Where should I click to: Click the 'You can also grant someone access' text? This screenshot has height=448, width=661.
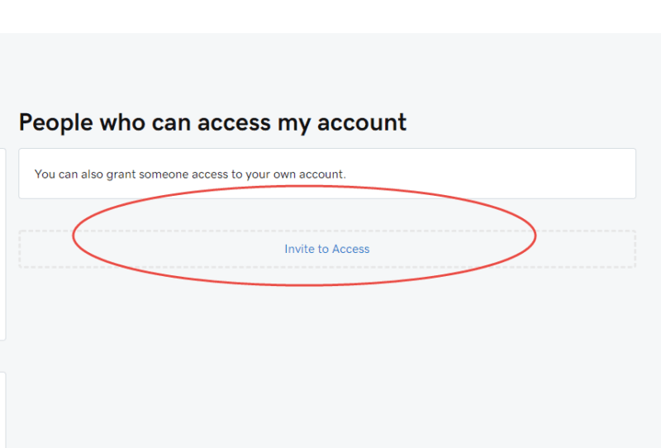pos(190,174)
